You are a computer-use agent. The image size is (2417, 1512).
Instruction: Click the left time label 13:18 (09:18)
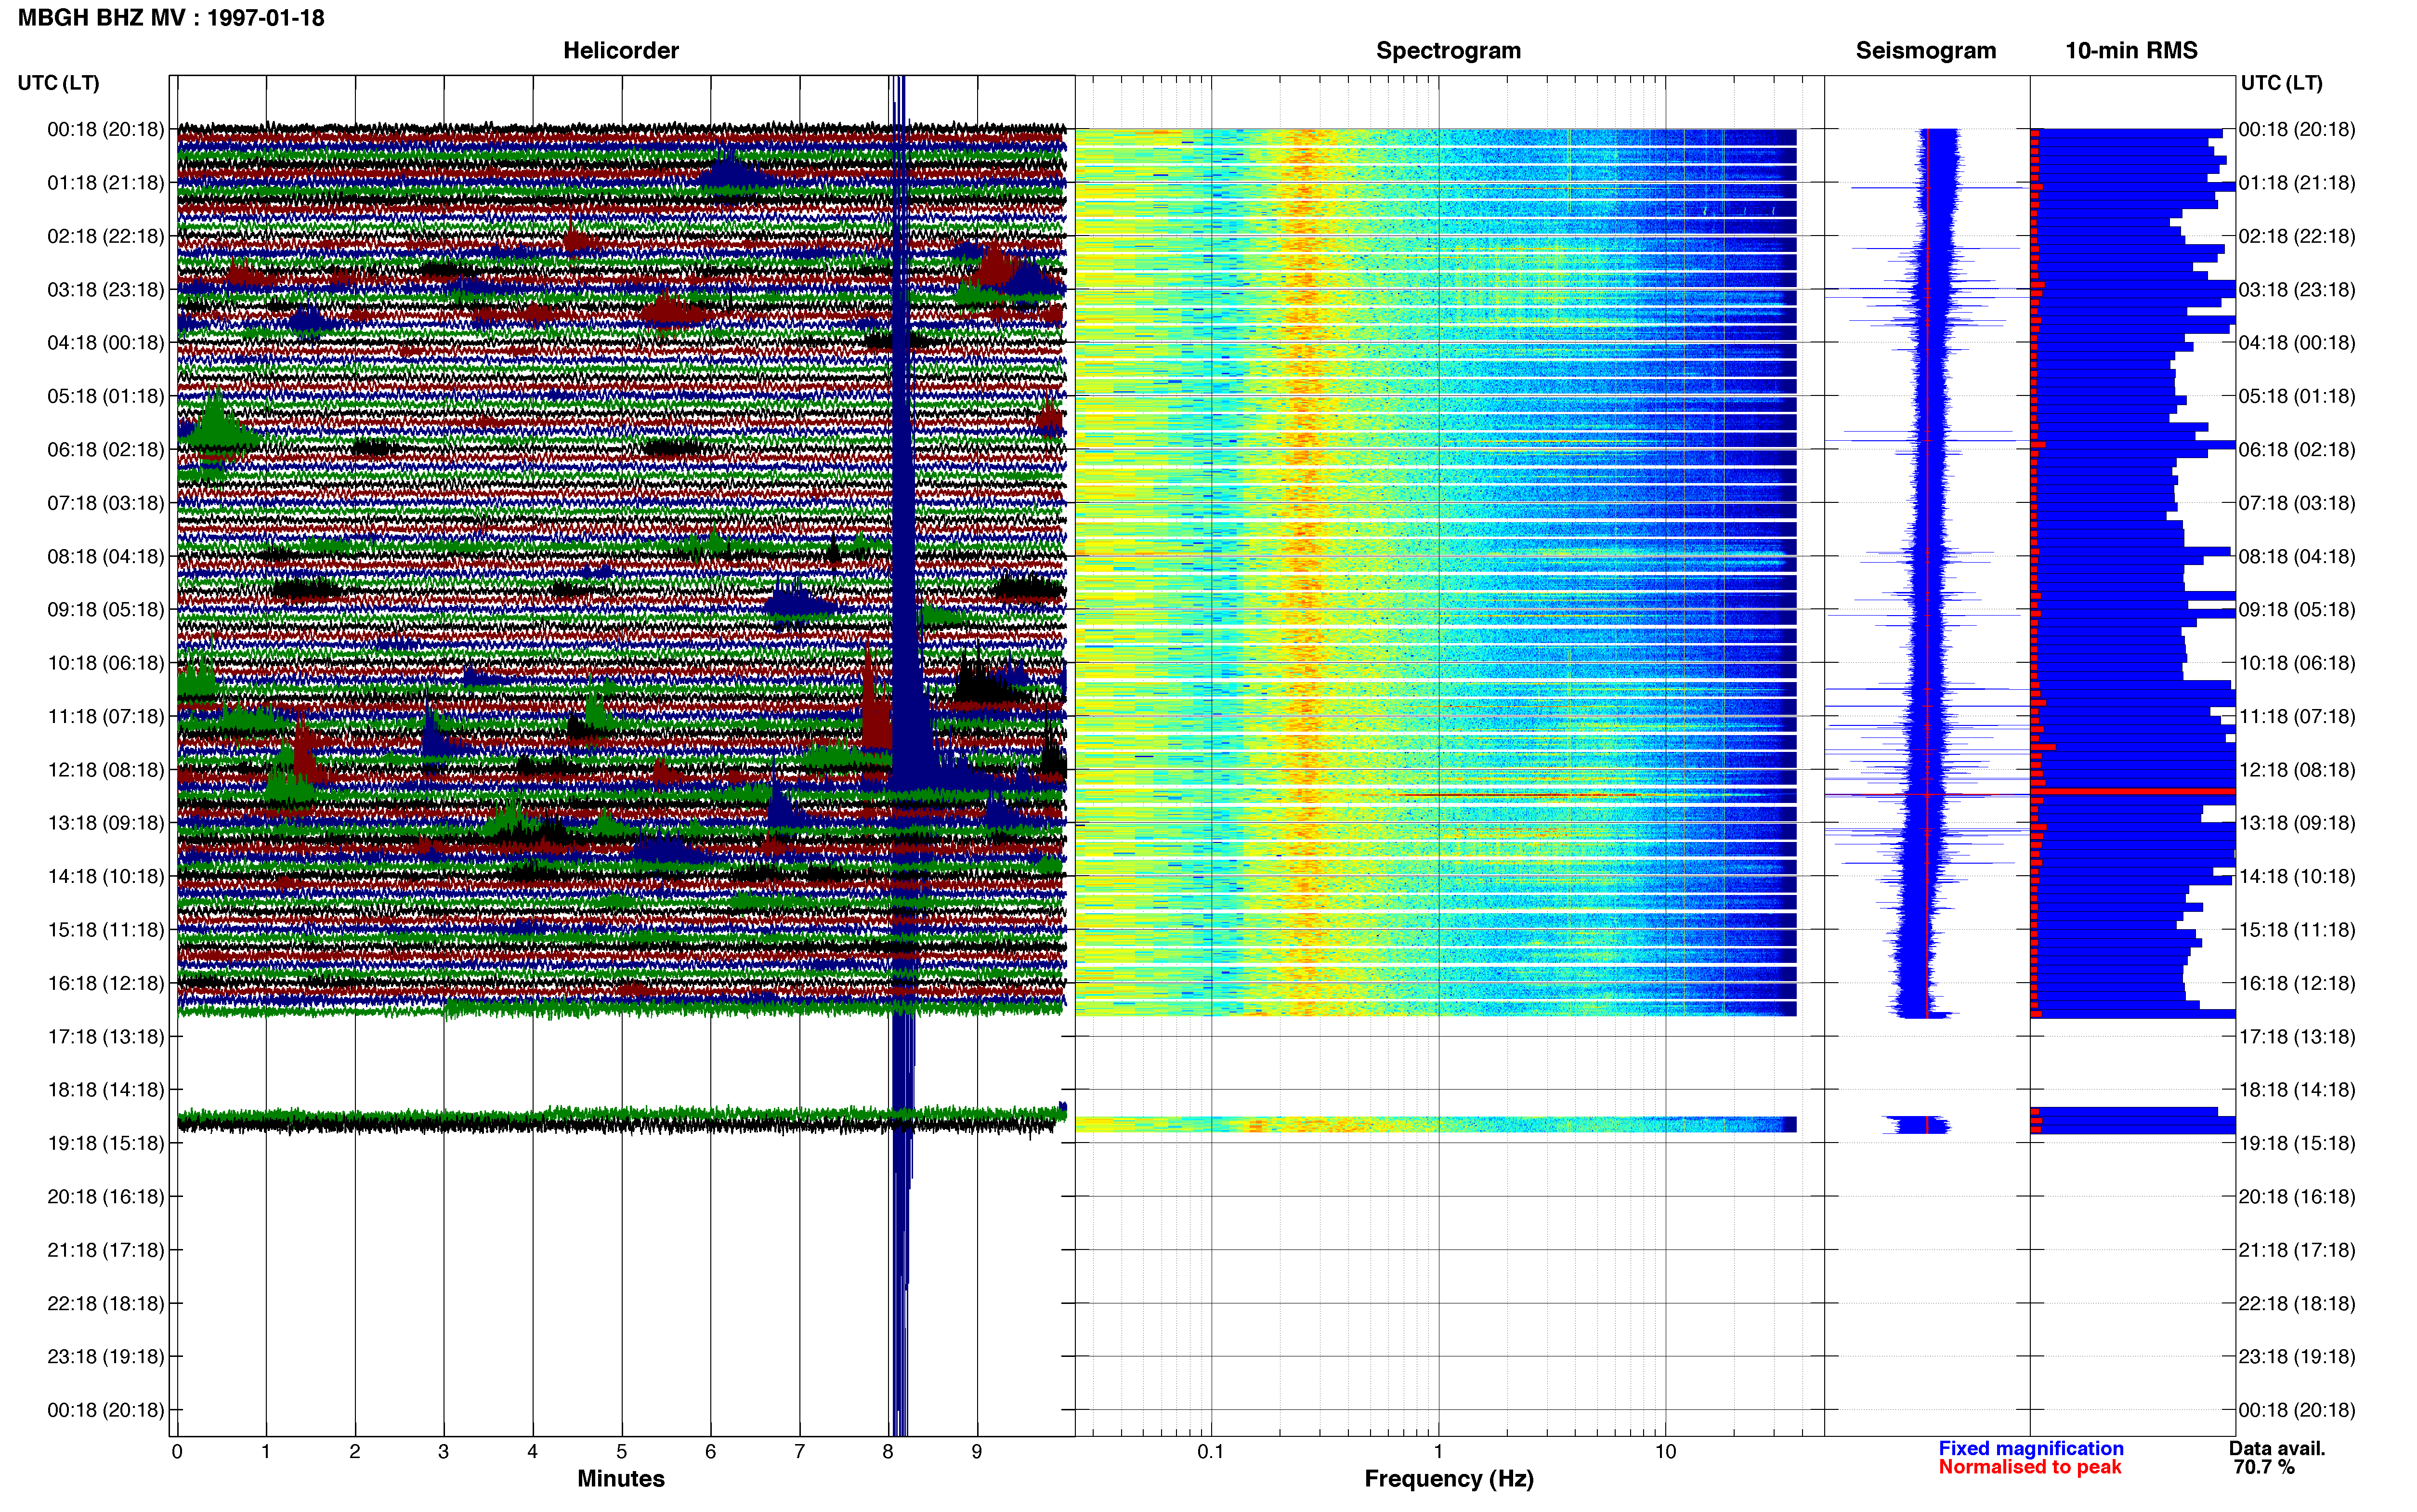coord(106,823)
